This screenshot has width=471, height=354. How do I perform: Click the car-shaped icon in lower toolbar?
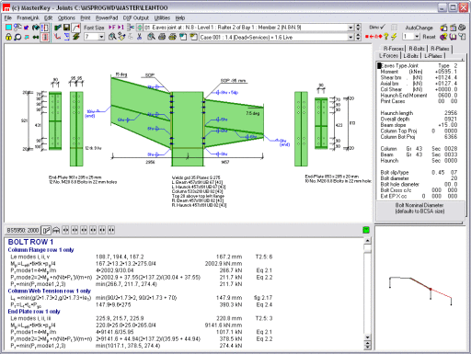point(56,230)
